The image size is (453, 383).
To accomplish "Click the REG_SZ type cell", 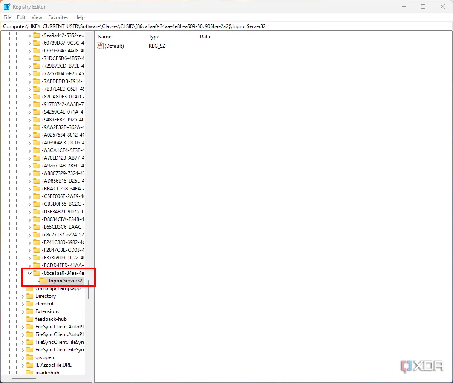I will tap(157, 46).
